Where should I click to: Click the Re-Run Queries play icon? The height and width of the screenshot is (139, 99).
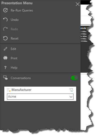(5, 10)
